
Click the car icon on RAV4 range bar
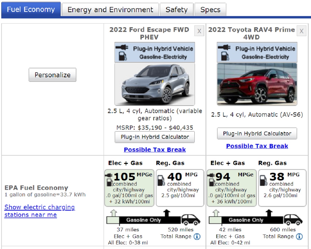pyautogui.click(x=293, y=220)
